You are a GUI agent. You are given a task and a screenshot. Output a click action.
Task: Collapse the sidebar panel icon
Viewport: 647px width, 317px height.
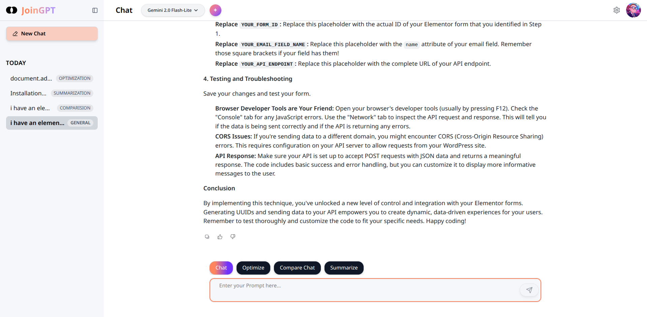pos(95,10)
